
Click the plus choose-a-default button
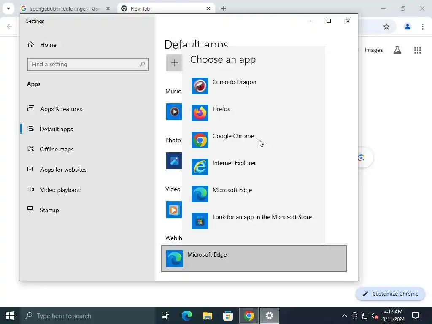coord(174,63)
